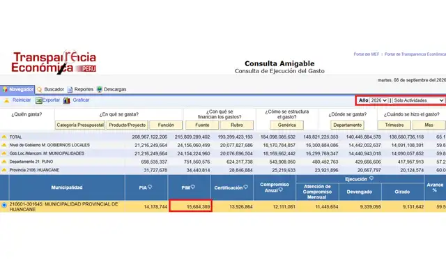
Task: Click up-arrow icon beside Gobiernos Locales row
Action: (x=4, y=145)
